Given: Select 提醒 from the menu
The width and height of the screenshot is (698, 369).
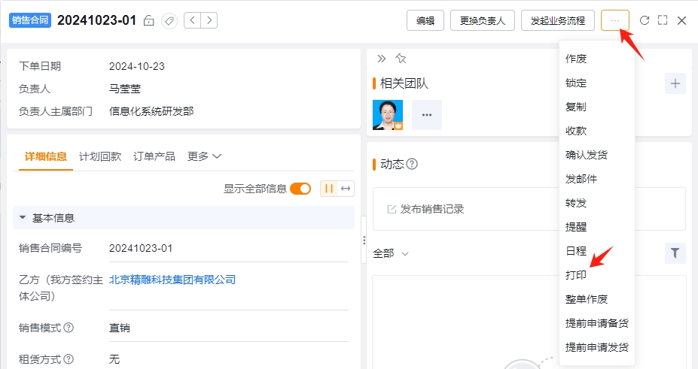Looking at the screenshot, I should 597,227.
